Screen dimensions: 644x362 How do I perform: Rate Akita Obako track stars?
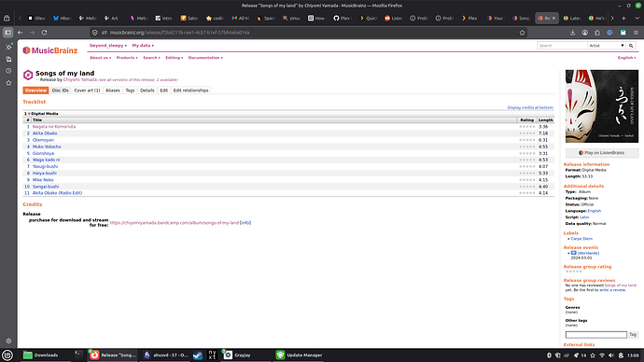[x=527, y=133]
